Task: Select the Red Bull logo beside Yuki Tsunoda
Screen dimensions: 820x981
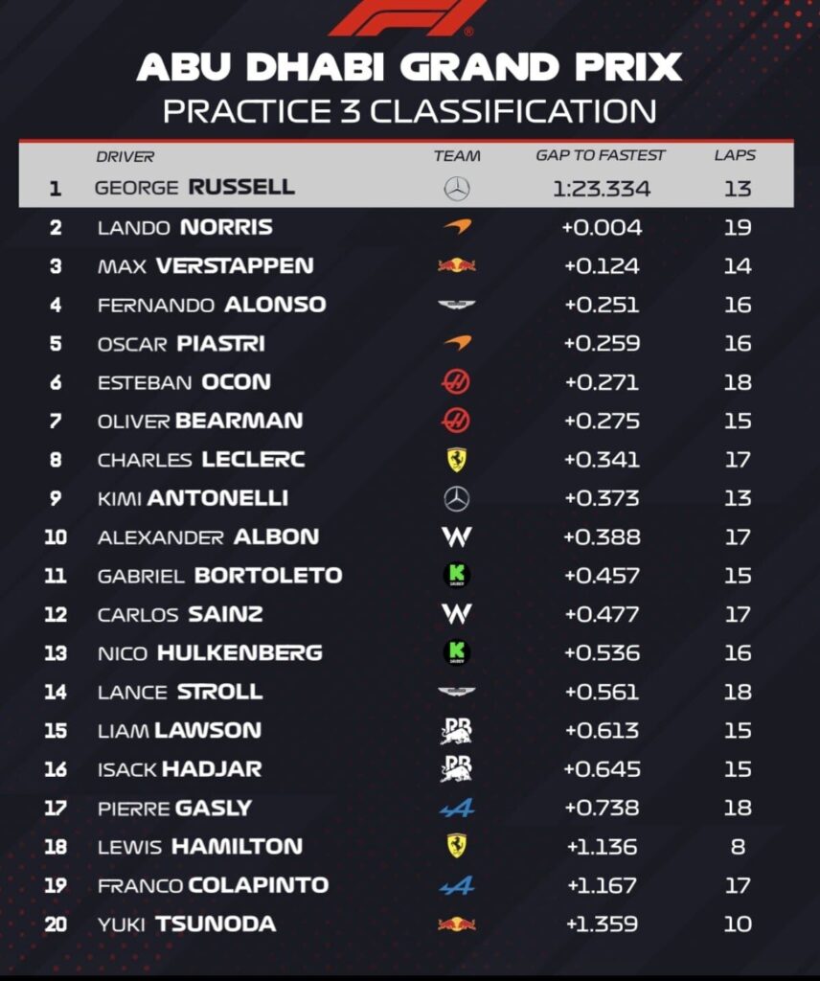Action: (457, 924)
